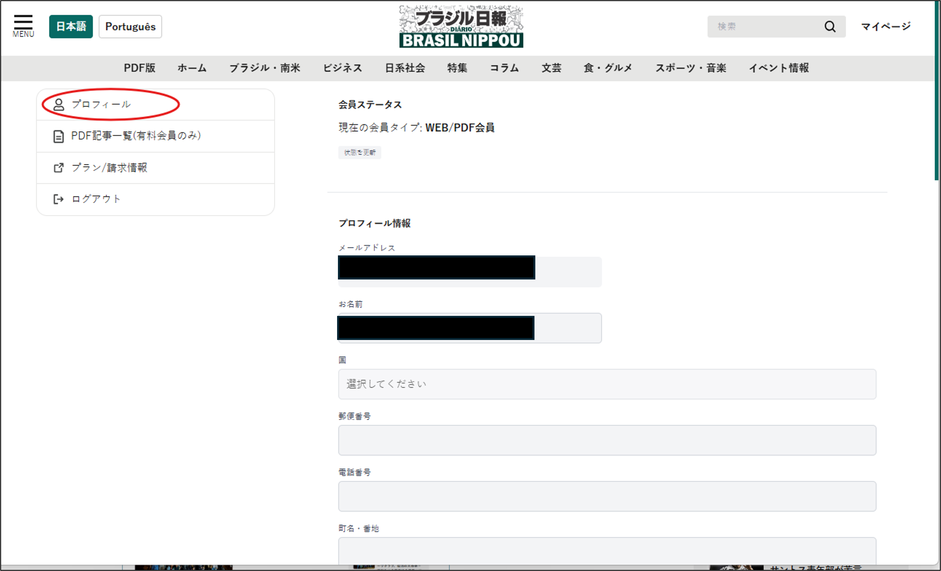
Task: Click the PDF article list document icon
Action: [59, 136]
